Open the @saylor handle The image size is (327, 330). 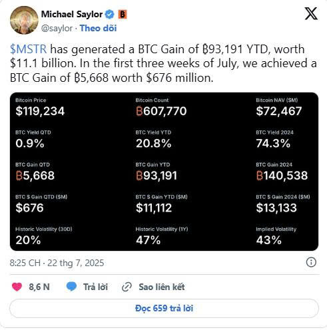[57, 29]
